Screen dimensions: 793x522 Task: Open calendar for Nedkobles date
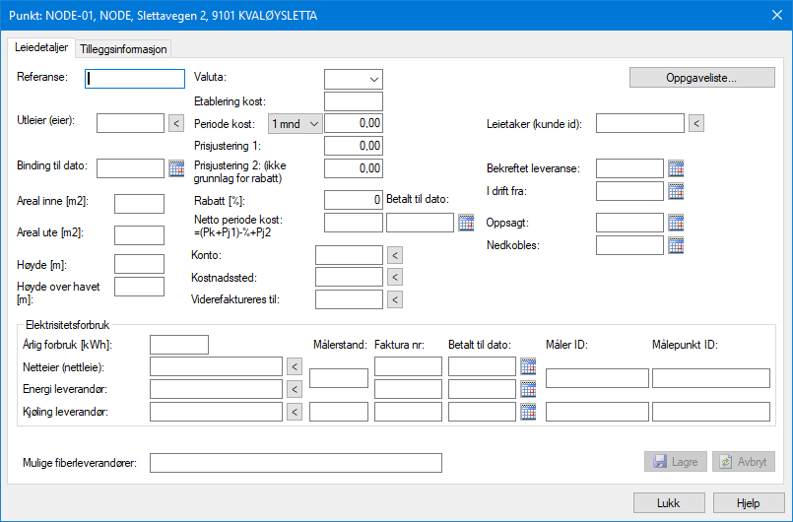click(x=676, y=245)
